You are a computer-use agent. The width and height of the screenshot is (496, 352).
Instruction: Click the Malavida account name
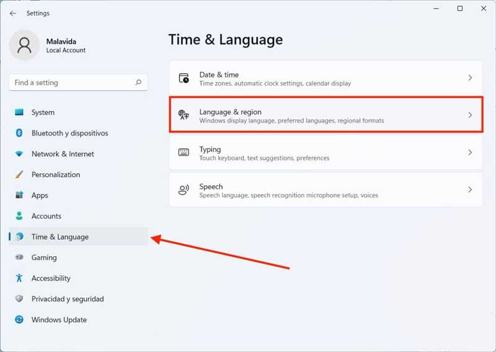(x=61, y=42)
